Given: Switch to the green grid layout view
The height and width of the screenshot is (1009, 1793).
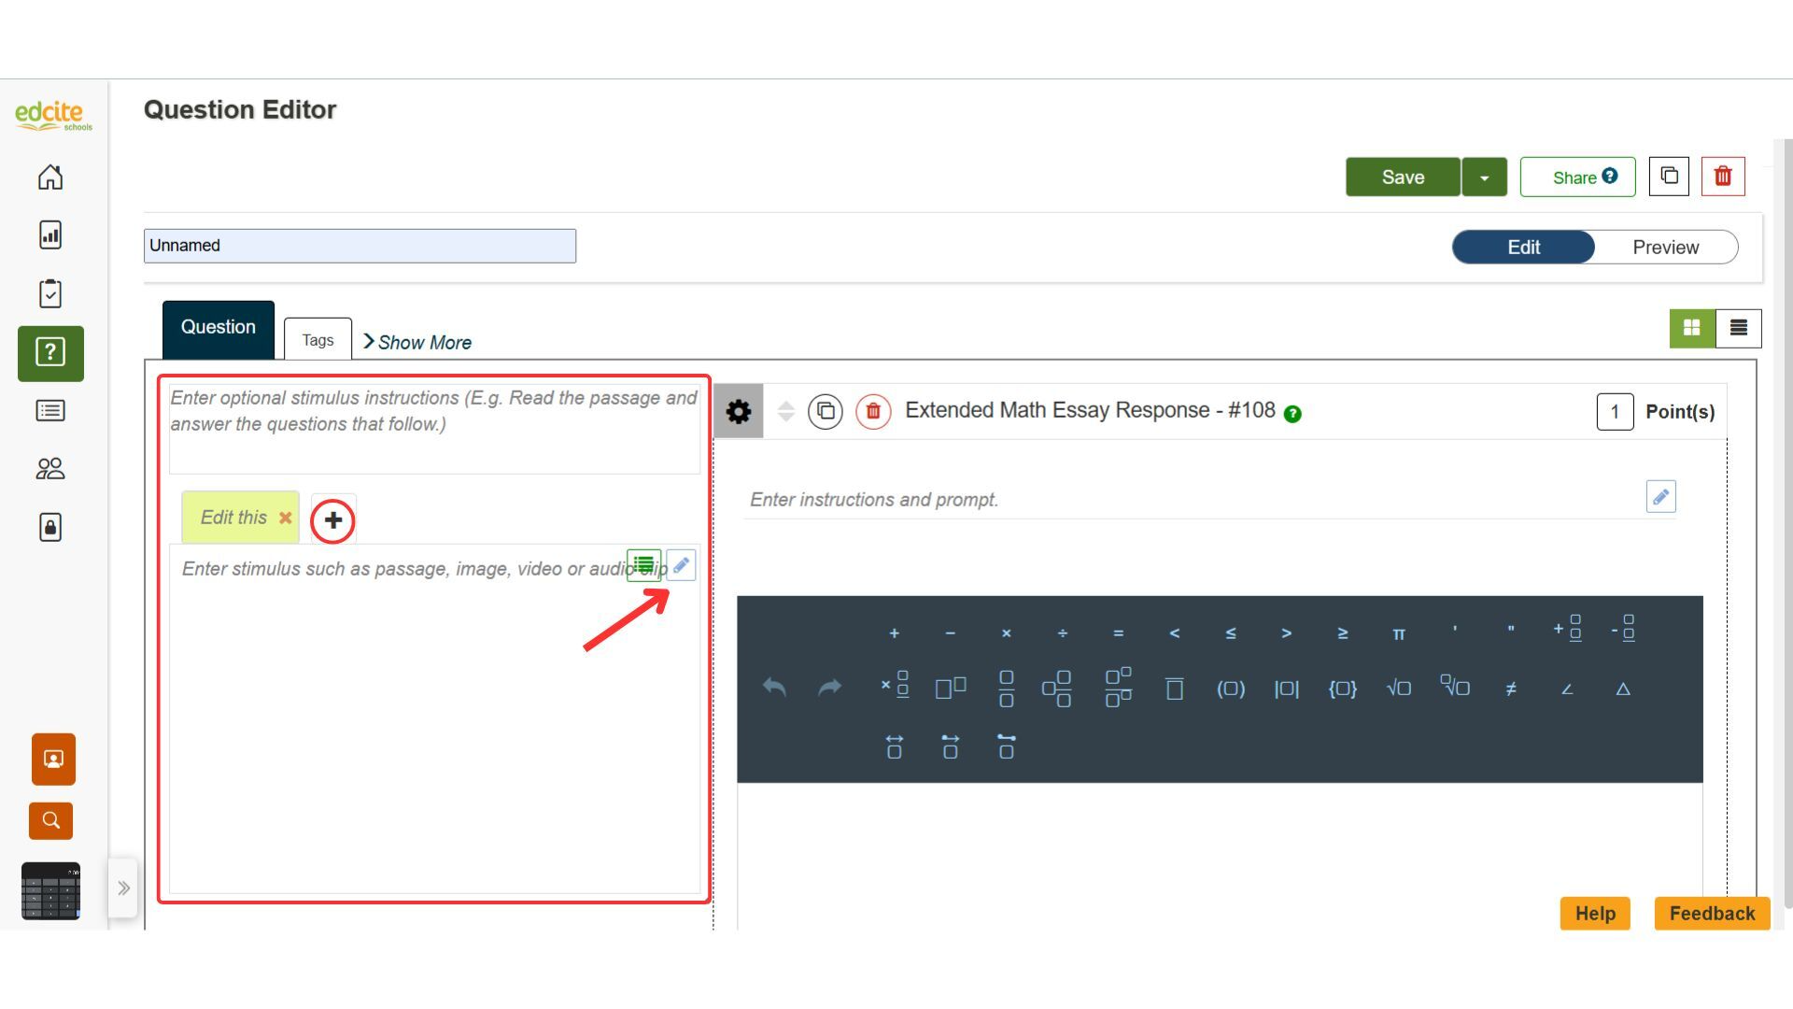Looking at the screenshot, I should coord(1691,328).
